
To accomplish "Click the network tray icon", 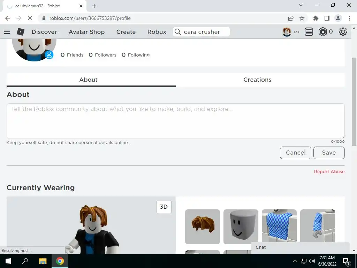I will 304,261.
